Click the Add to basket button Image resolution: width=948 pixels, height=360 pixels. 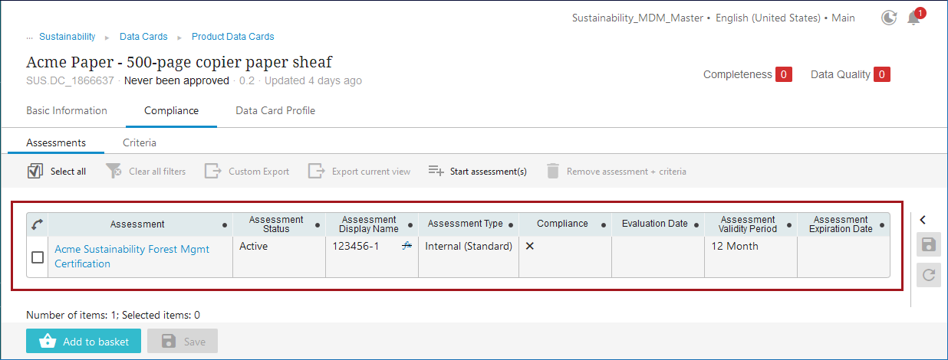click(84, 342)
